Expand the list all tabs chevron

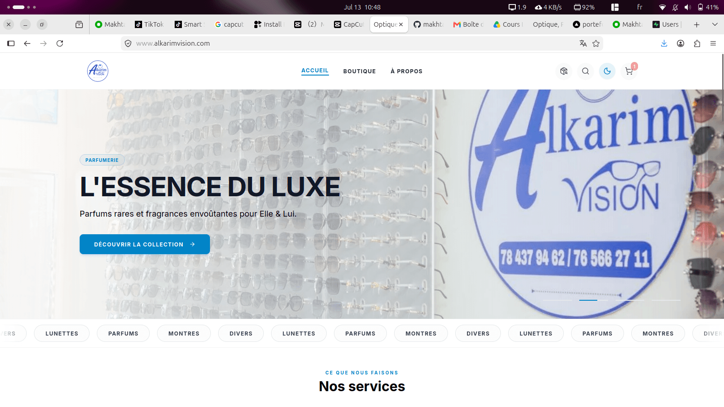pyautogui.click(x=715, y=24)
